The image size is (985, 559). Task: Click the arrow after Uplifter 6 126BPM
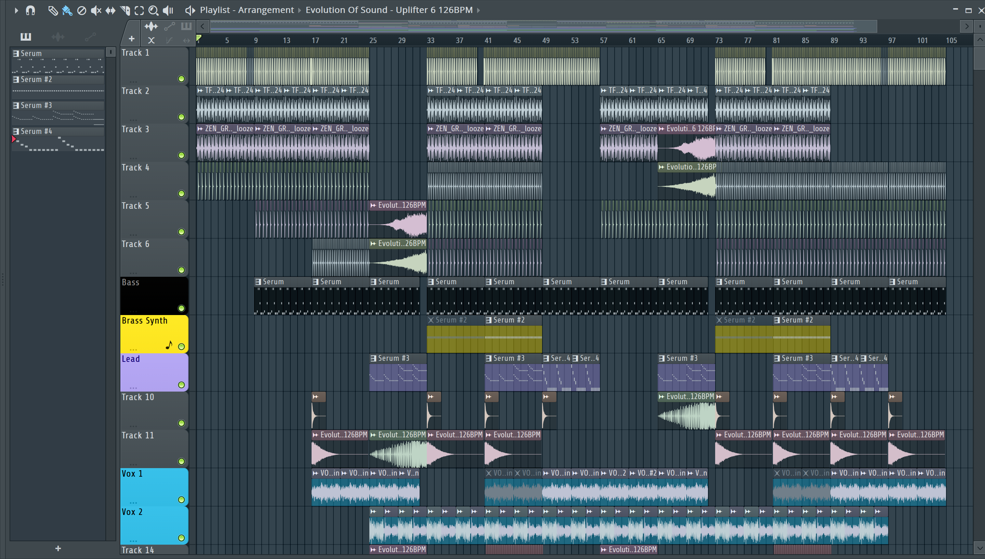pos(479,10)
